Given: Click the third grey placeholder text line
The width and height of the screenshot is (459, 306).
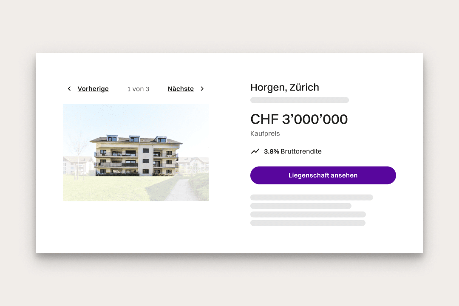Looking at the screenshot, I should click(308, 214).
